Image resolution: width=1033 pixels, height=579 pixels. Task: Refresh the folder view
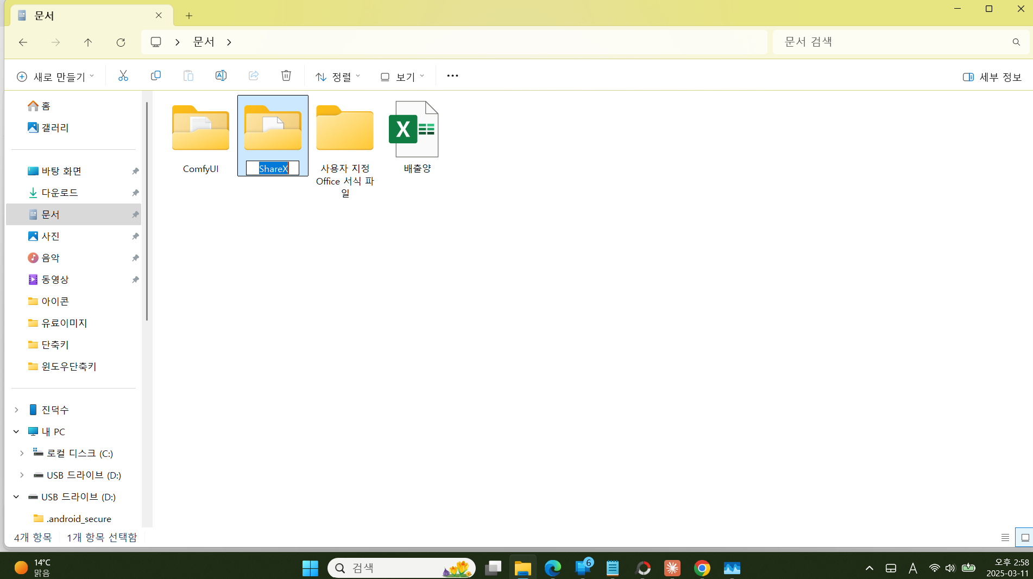[121, 42]
